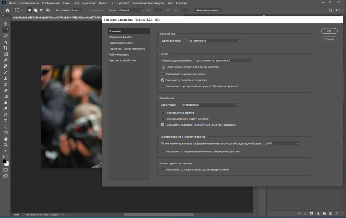346x218 pixels.
Task: Open 'Панель редактирования' dropdown
Action: (x=223, y=61)
